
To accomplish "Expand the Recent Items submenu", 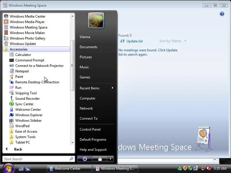I will click(96, 88).
